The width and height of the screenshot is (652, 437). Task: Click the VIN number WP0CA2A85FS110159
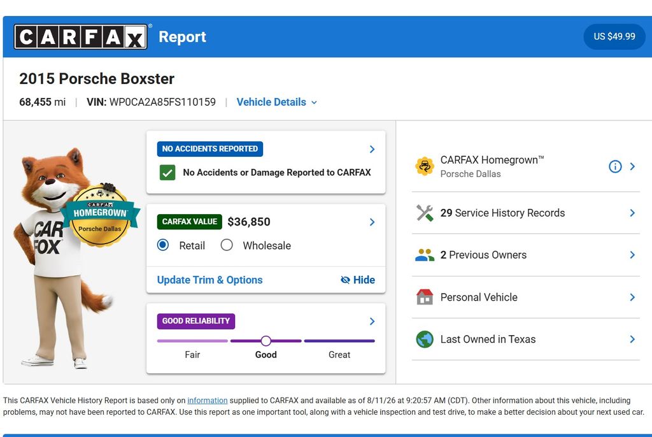click(x=162, y=103)
